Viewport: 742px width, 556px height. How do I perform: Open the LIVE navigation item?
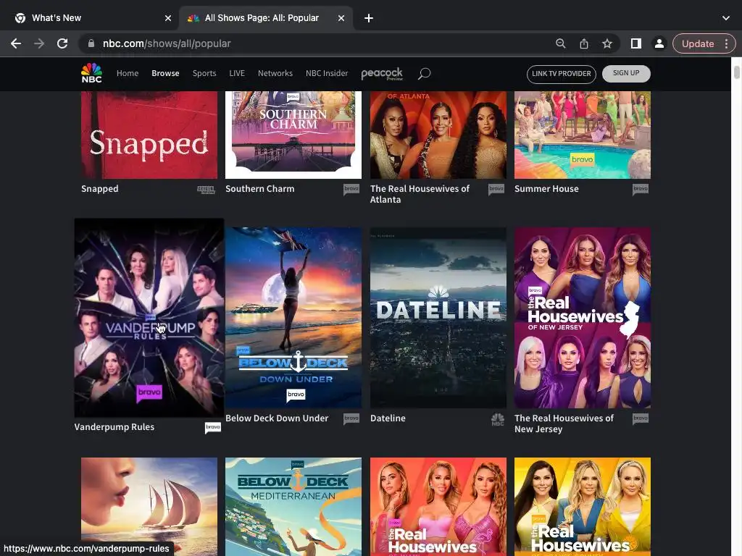[237, 73]
